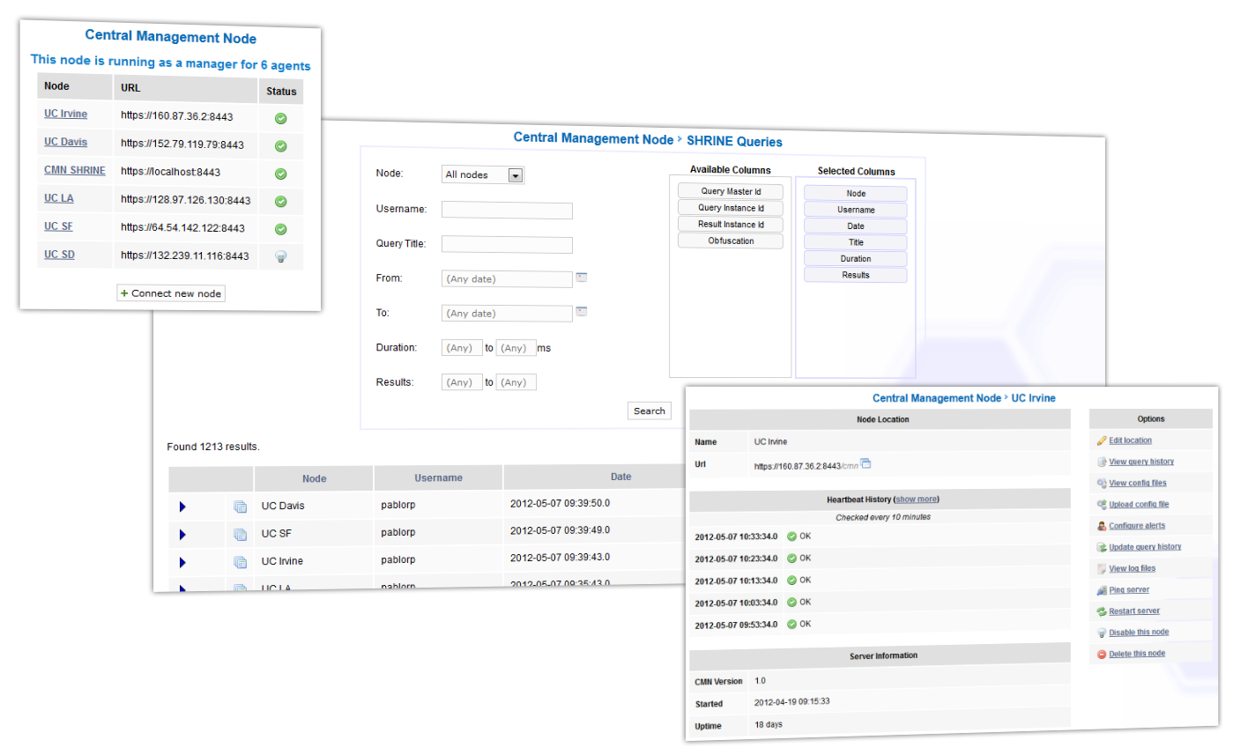Select the Results item in Selected Columns
Screen dimensions: 1233x755
click(856, 275)
